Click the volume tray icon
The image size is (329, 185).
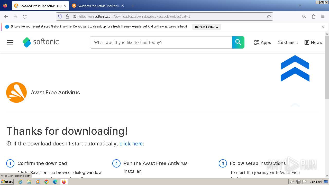coord(292,182)
